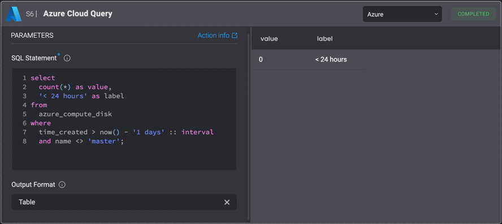502x224 pixels.
Task: Show the Output Format info icon
Action: click(x=62, y=184)
